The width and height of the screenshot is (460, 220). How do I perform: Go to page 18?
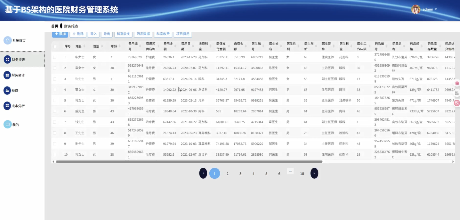tap(302, 174)
